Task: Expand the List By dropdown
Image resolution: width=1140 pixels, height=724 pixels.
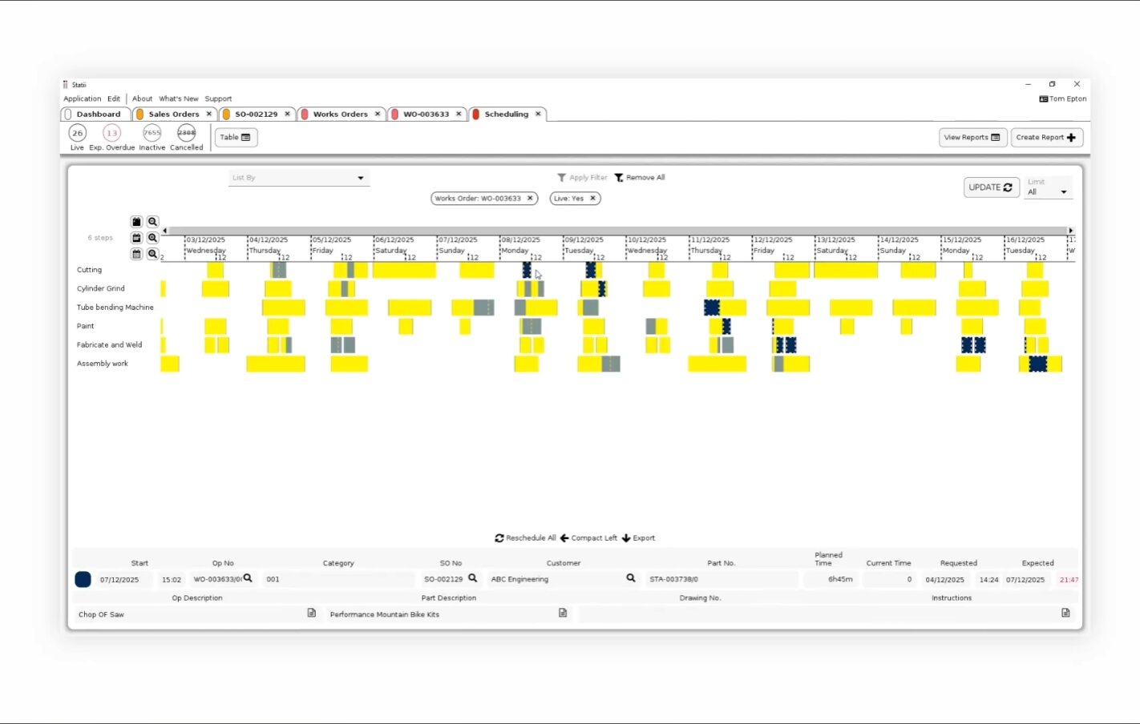Action: tap(360, 178)
